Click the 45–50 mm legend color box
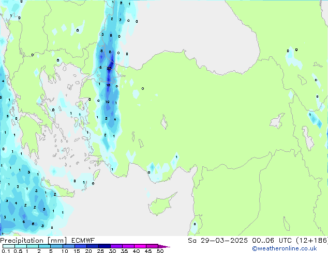The height and width of the screenshot is (253, 328). pos(152,246)
